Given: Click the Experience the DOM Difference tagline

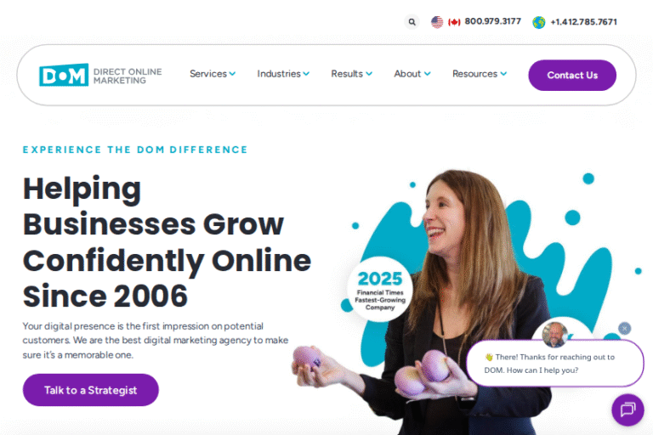Looking at the screenshot, I should [135, 150].
